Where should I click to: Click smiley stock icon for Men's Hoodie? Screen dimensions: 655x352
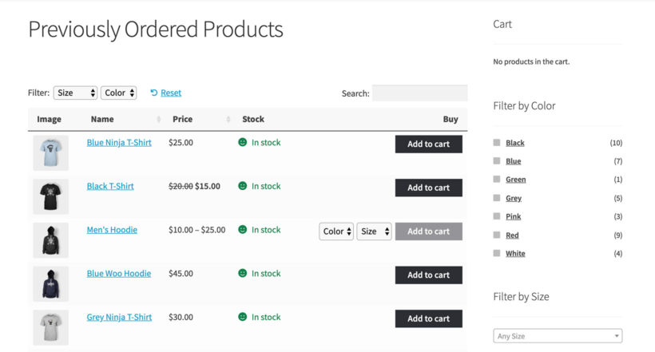[x=242, y=229]
